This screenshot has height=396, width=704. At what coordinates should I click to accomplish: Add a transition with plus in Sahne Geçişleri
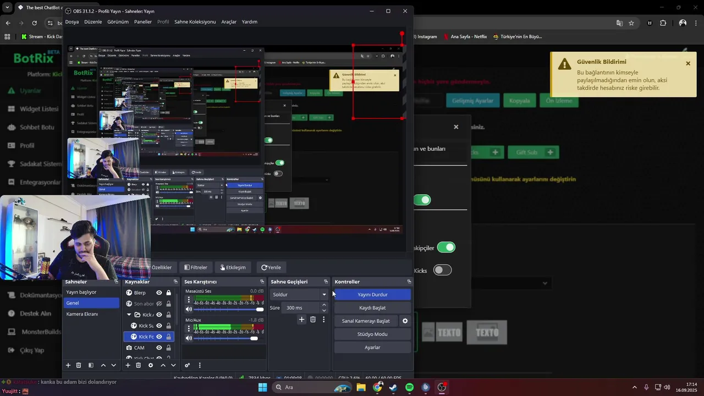click(301, 320)
